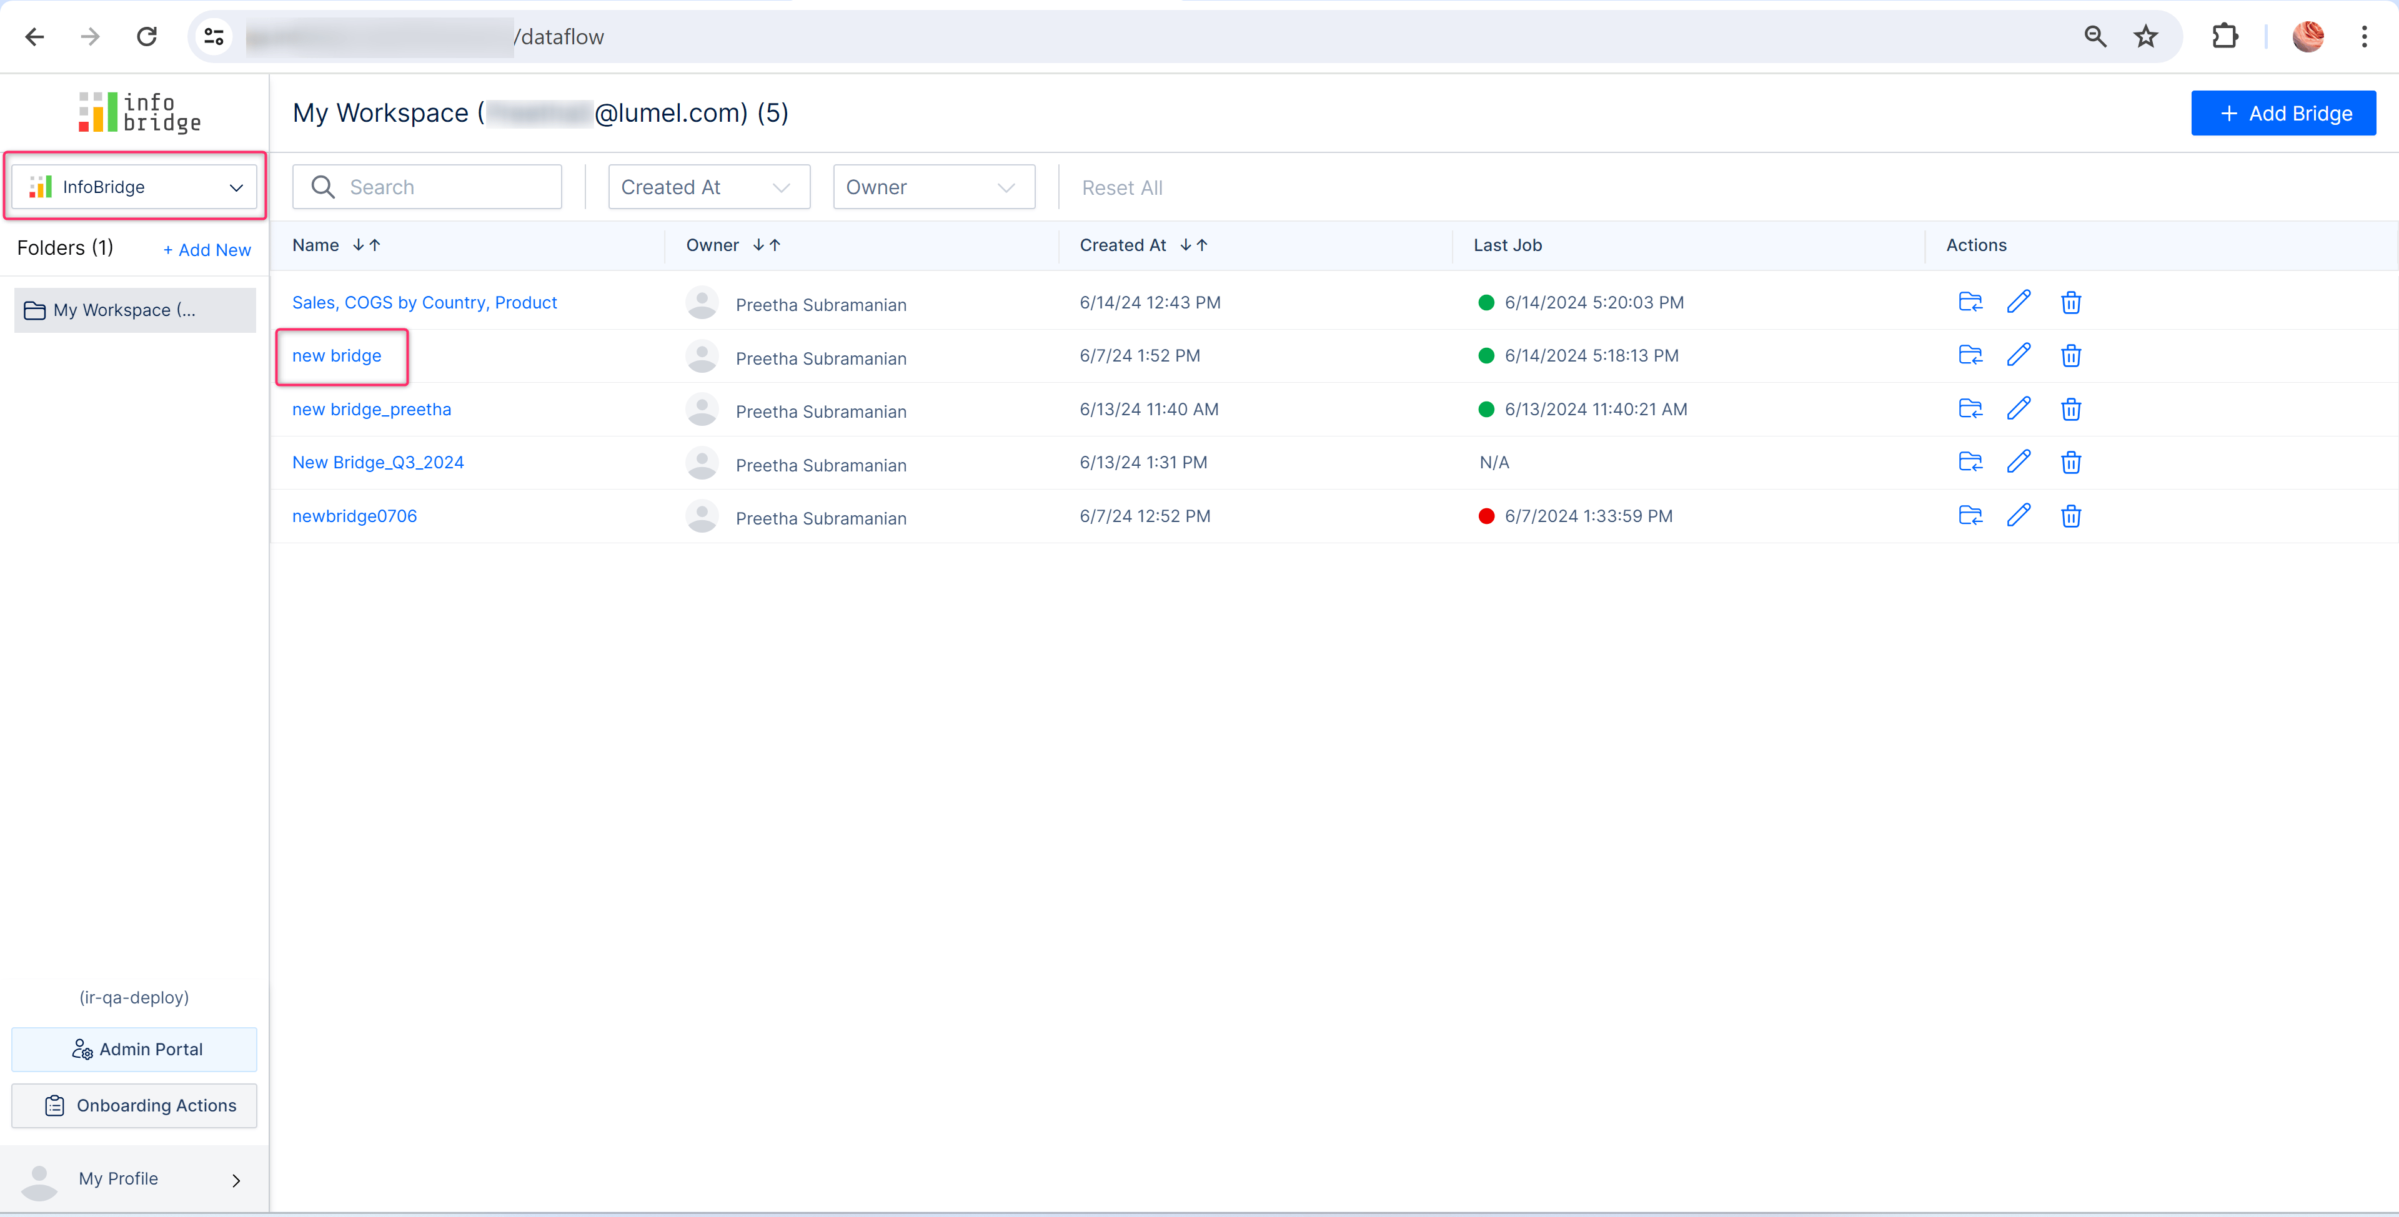Expand the Owner filter dropdown
The height and width of the screenshot is (1217, 2399).
933,187
